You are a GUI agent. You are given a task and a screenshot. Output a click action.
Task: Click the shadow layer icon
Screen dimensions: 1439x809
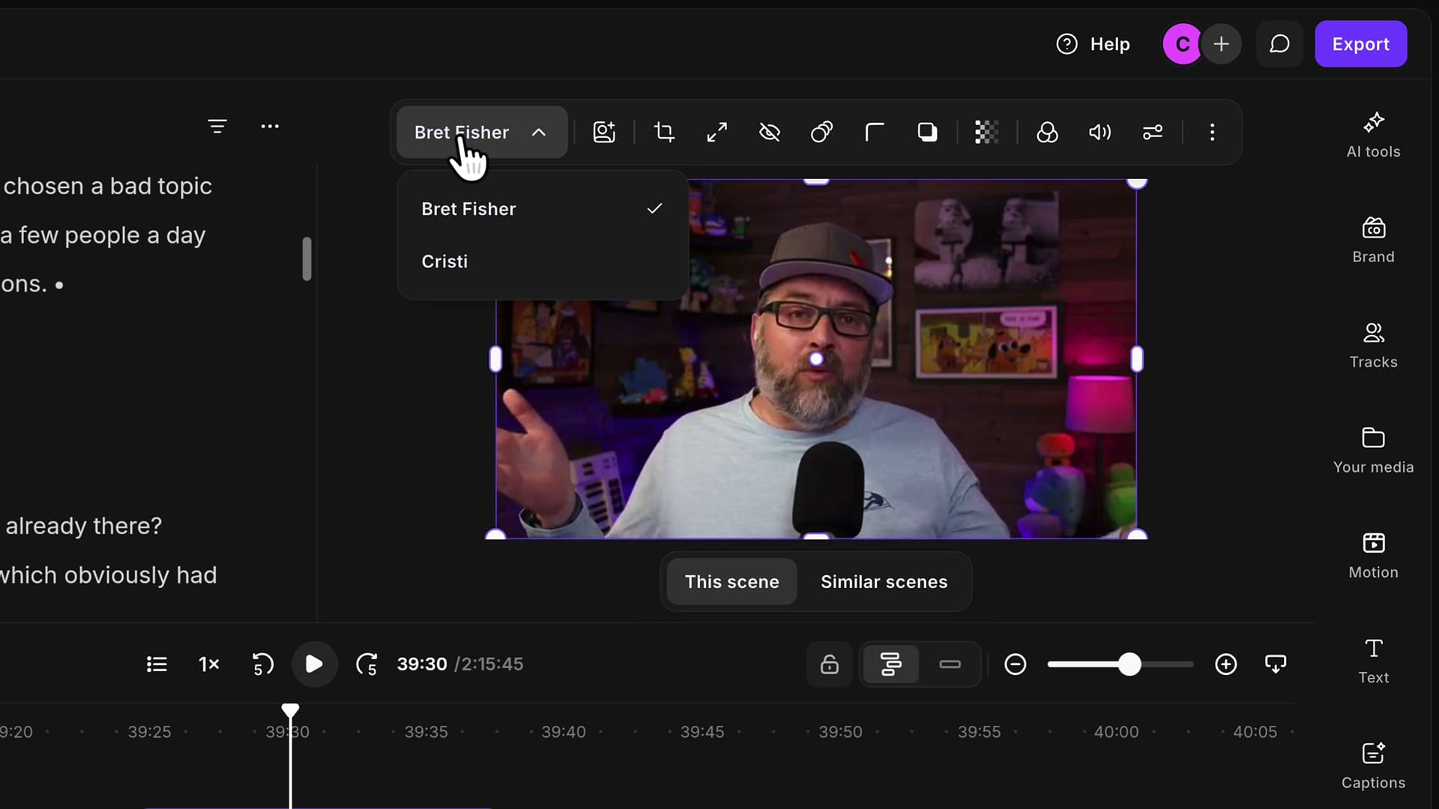[x=927, y=133]
